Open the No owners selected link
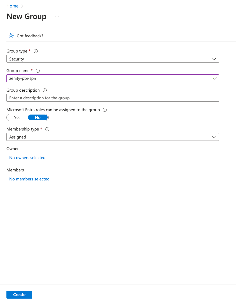Viewport: 236px width, 304px height. [27, 158]
